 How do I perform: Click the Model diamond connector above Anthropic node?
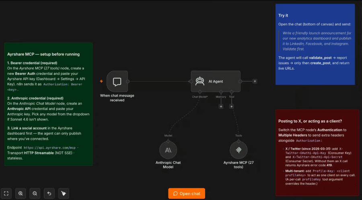pyautogui.click(x=168, y=141)
